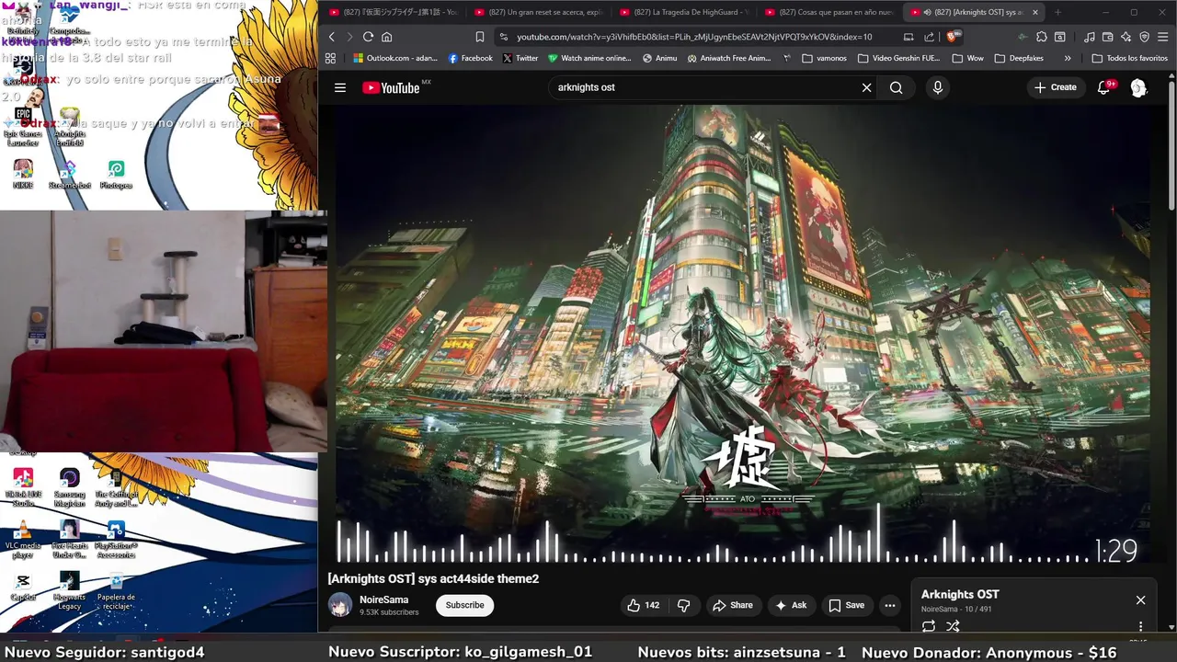Switch to 'La Tragedia De HighGuard' tab
This screenshot has width=1177, height=662.
point(683,12)
